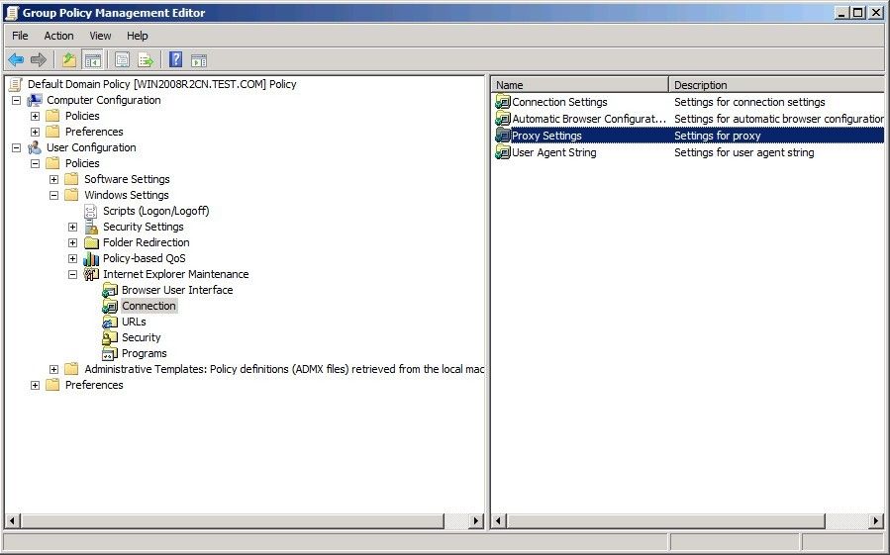Select the Windows Settings tree label
The width and height of the screenshot is (890, 555).
point(127,195)
